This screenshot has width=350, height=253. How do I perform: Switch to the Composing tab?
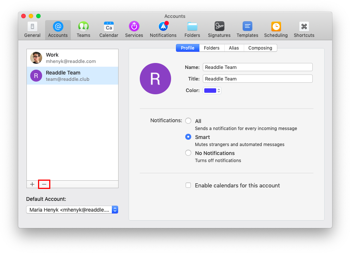coord(260,48)
